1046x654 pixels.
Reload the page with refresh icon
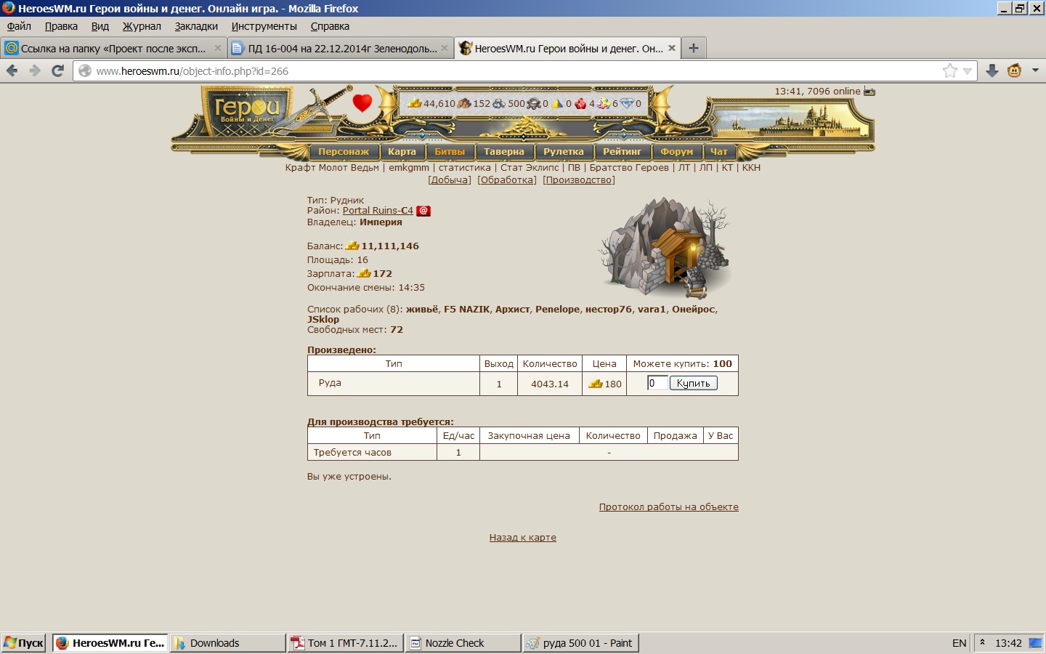coord(58,70)
